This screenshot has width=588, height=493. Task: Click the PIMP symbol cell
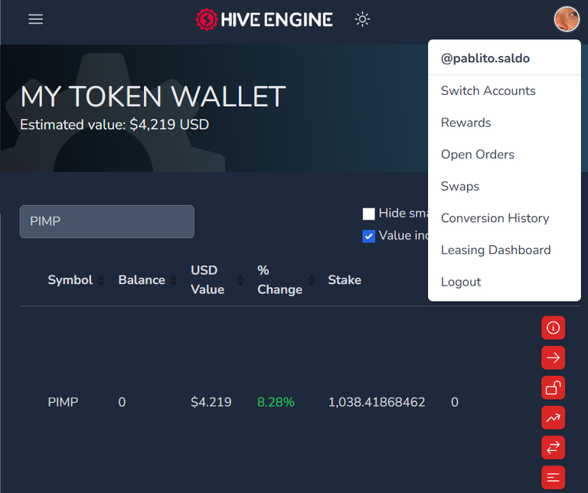(x=63, y=402)
